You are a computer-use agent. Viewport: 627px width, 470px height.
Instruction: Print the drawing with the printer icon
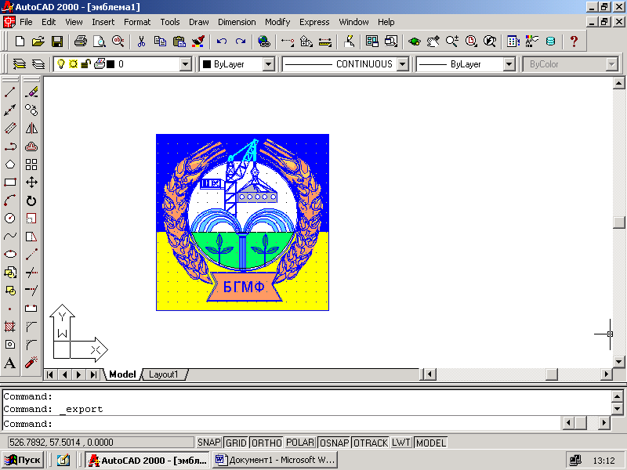tap(81, 42)
